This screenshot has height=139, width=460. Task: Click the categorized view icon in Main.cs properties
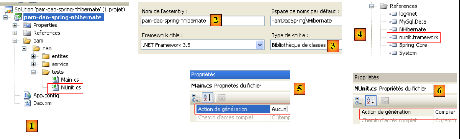coord(196,98)
